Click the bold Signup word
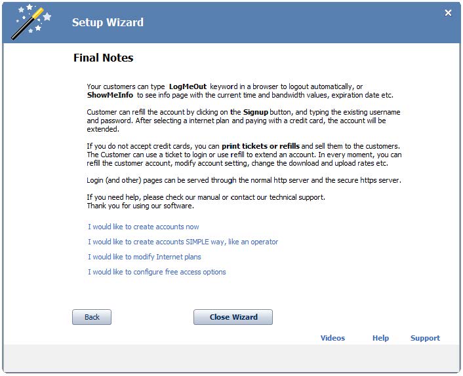463x376 pixels. 255,113
